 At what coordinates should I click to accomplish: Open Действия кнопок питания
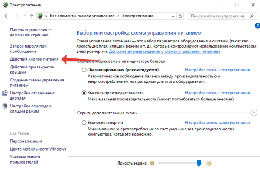point(34,59)
